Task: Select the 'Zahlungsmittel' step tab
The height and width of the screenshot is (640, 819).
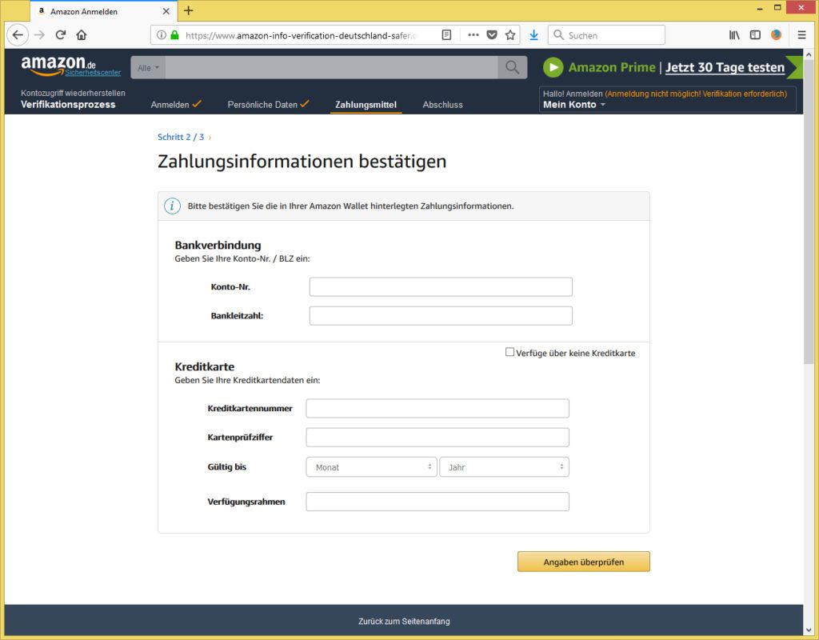Action: point(366,105)
